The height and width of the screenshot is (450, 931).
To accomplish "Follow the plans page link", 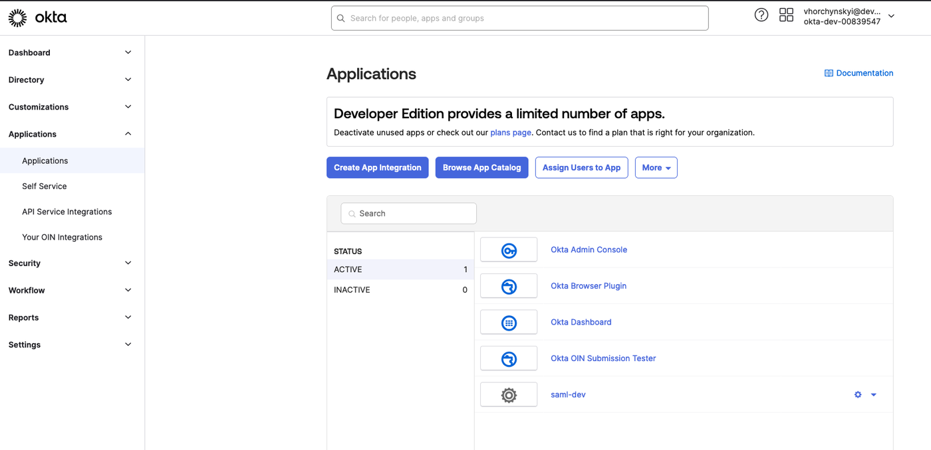I will coord(511,133).
